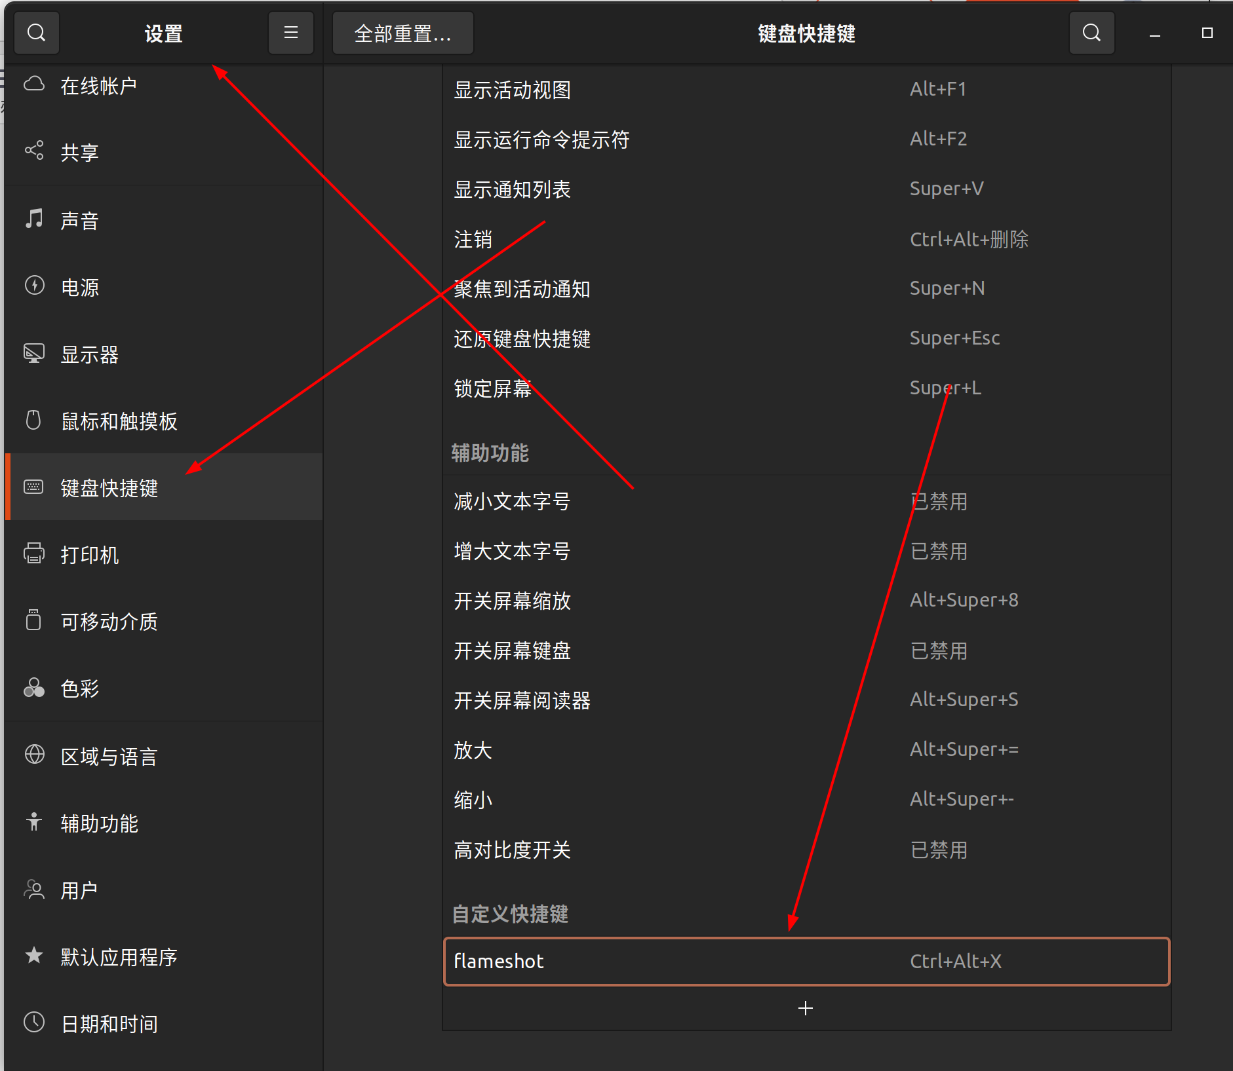Edit the 放大 zoom in shortcut row
The height and width of the screenshot is (1071, 1233).
pos(807,750)
